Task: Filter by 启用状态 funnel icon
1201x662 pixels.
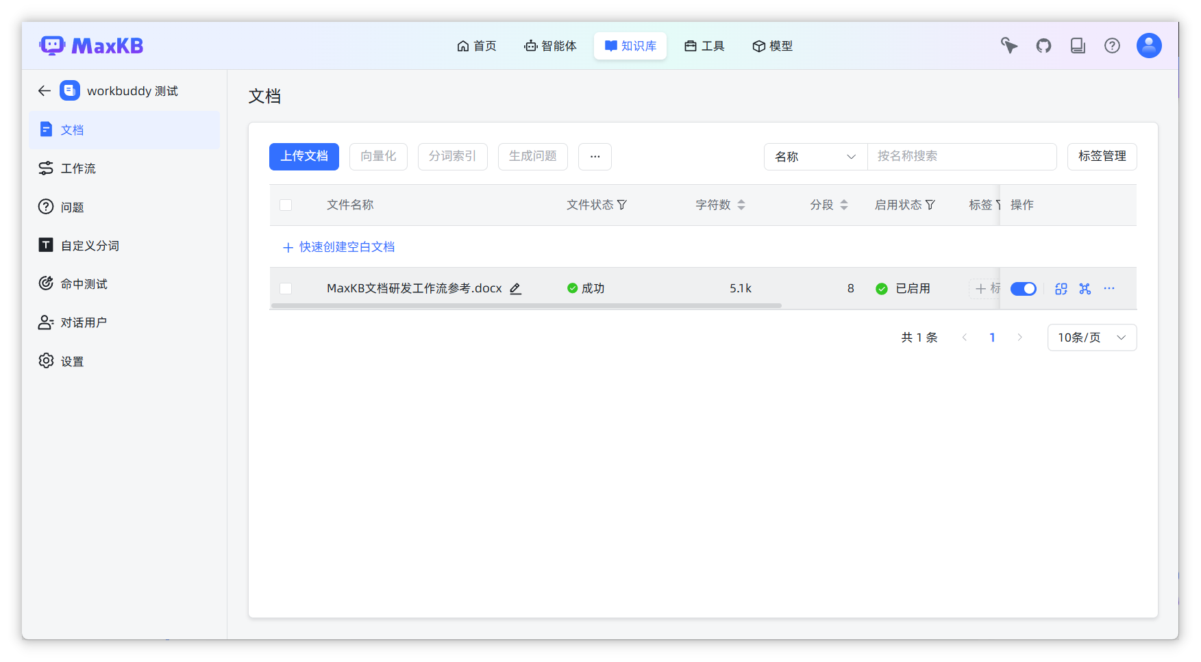Action: click(930, 205)
